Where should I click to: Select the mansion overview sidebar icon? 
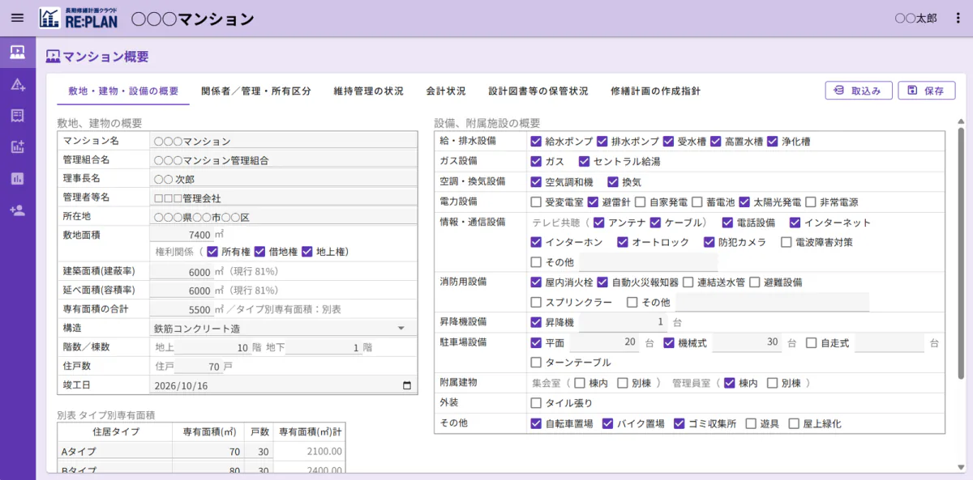[x=17, y=53]
